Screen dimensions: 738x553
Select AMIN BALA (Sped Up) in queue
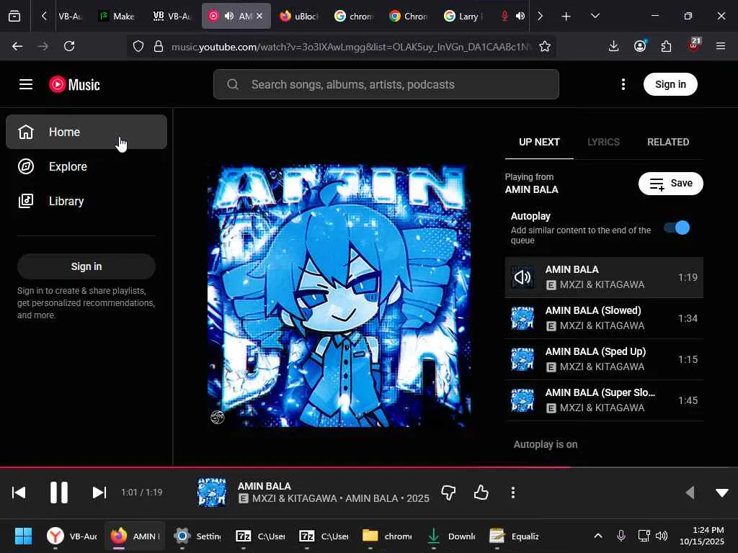click(x=604, y=359)
